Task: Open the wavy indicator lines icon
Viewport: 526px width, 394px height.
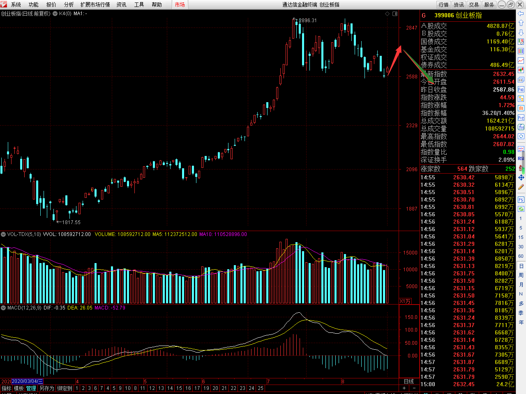Action: 521,149
